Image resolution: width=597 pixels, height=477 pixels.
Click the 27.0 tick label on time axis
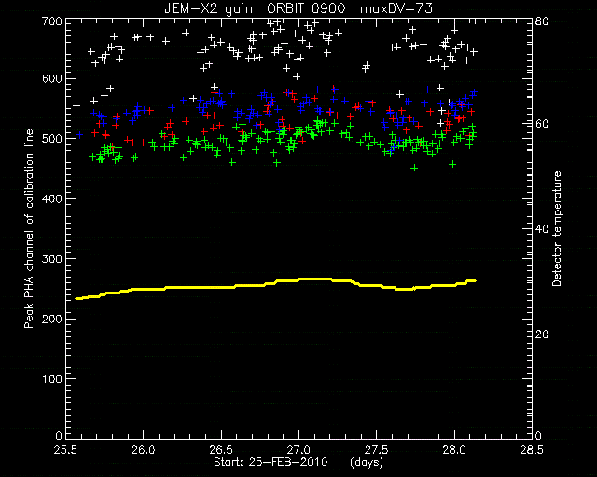click(x=298, y=450)
